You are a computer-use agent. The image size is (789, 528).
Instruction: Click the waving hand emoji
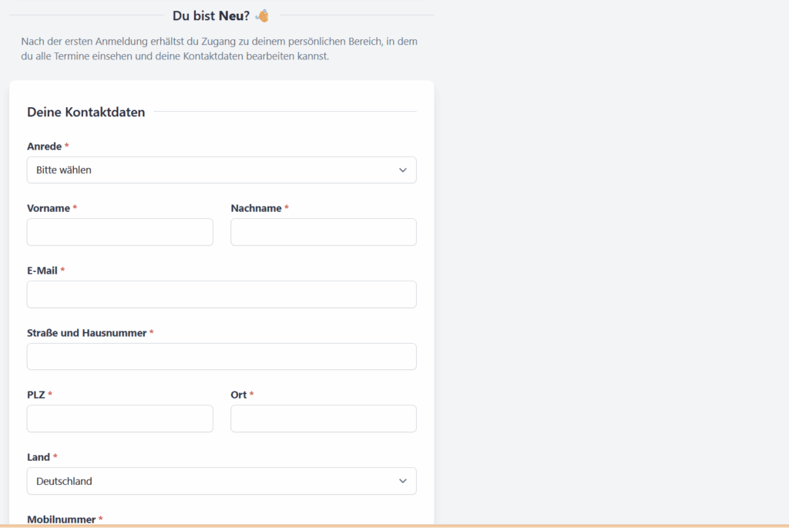coord(263,15)
